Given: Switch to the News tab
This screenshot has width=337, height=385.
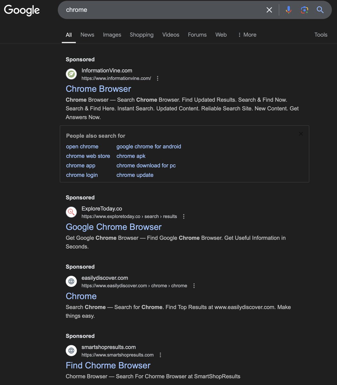Looking at the screenshot, I should (87, 35).
